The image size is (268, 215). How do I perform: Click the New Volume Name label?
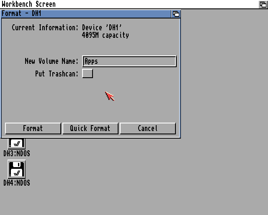click(x=52, y=61)
